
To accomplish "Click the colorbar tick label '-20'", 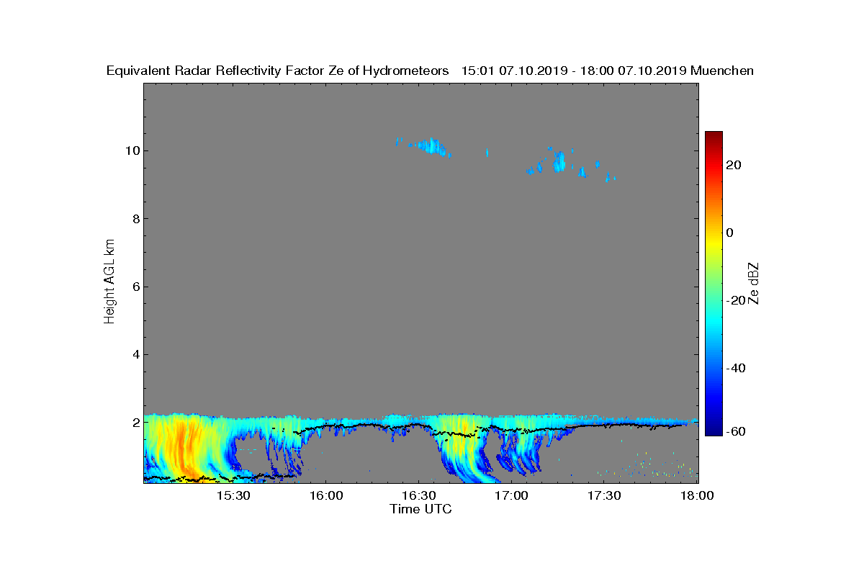I will pos(736,301).
